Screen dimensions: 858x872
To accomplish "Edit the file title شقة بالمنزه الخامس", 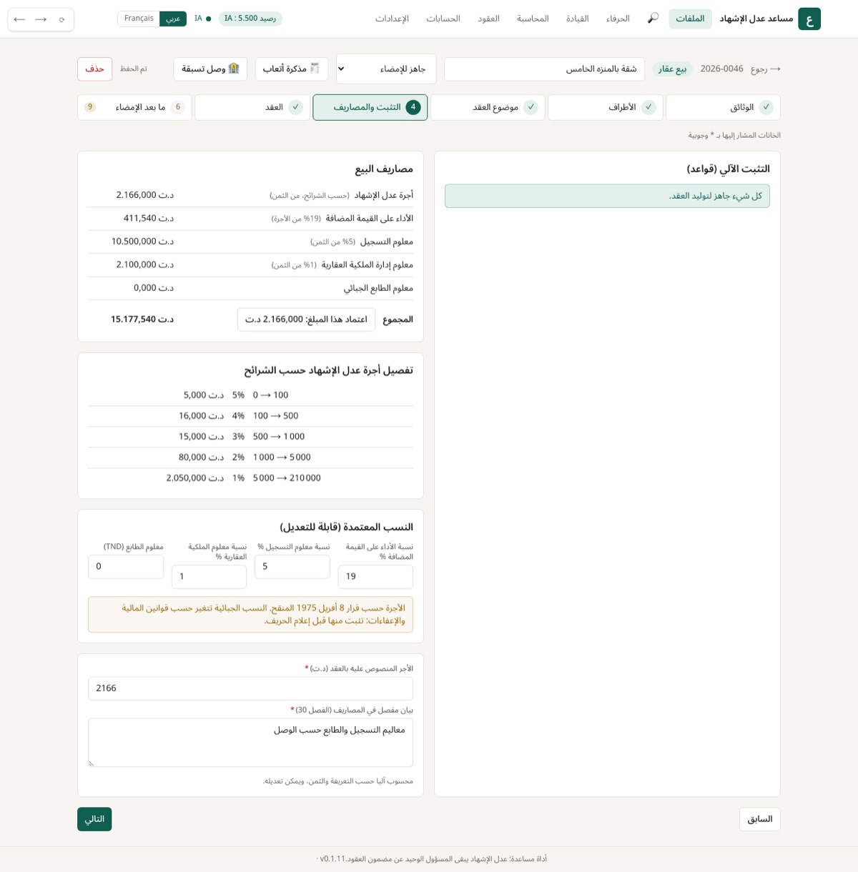I will coord(544,69).
